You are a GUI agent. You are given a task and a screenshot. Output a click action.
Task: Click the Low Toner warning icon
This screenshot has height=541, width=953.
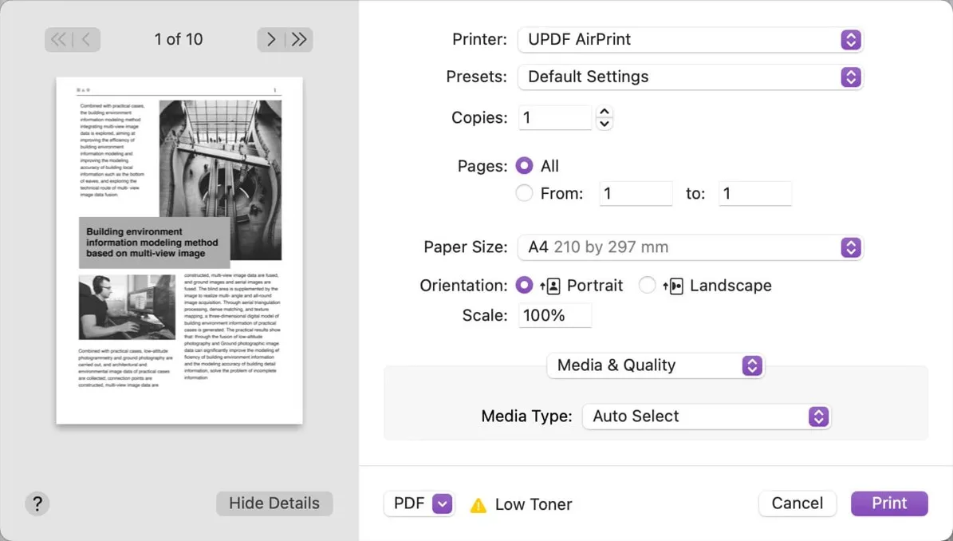(478, 505)
